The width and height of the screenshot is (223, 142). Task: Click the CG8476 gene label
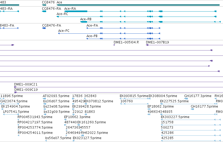[48, 2]
